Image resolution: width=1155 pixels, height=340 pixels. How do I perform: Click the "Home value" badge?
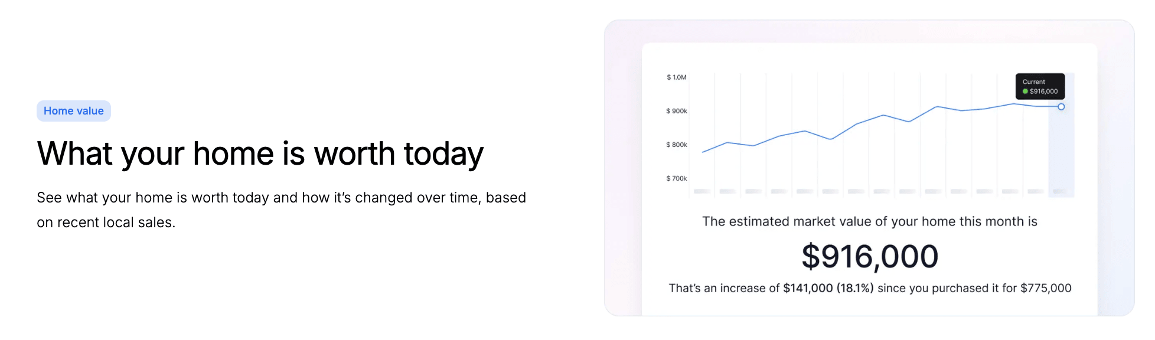coord(74,111)
